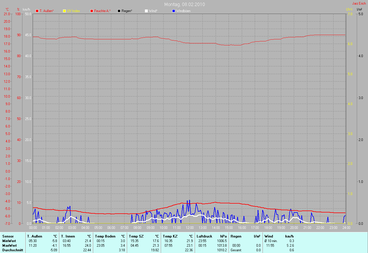Click the Jarz Erich text in corner
Image resolution: width=368 pixels, height=253 pixels.
pos(359,3)
